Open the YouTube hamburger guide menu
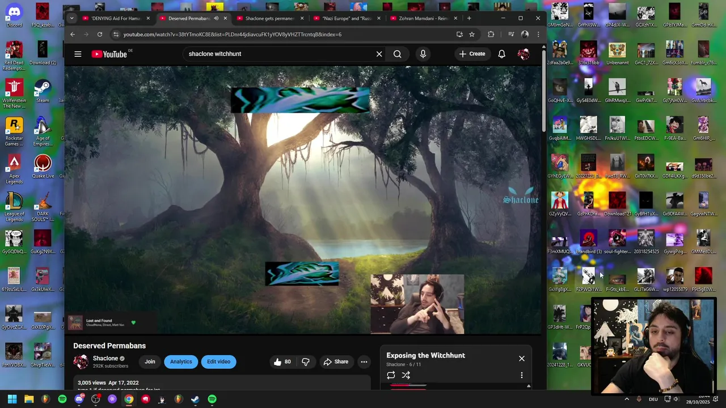Screen dimensions: 726x408 pos(78,54)
